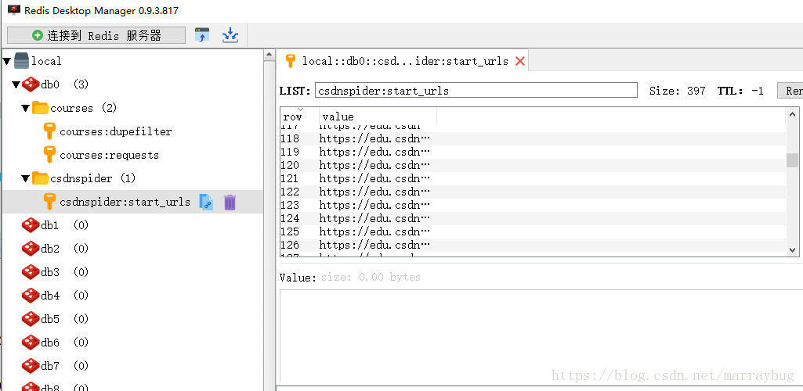Click the db6 red database icon
The height and width of the screenshot is (391, 803).
point(31,343)
